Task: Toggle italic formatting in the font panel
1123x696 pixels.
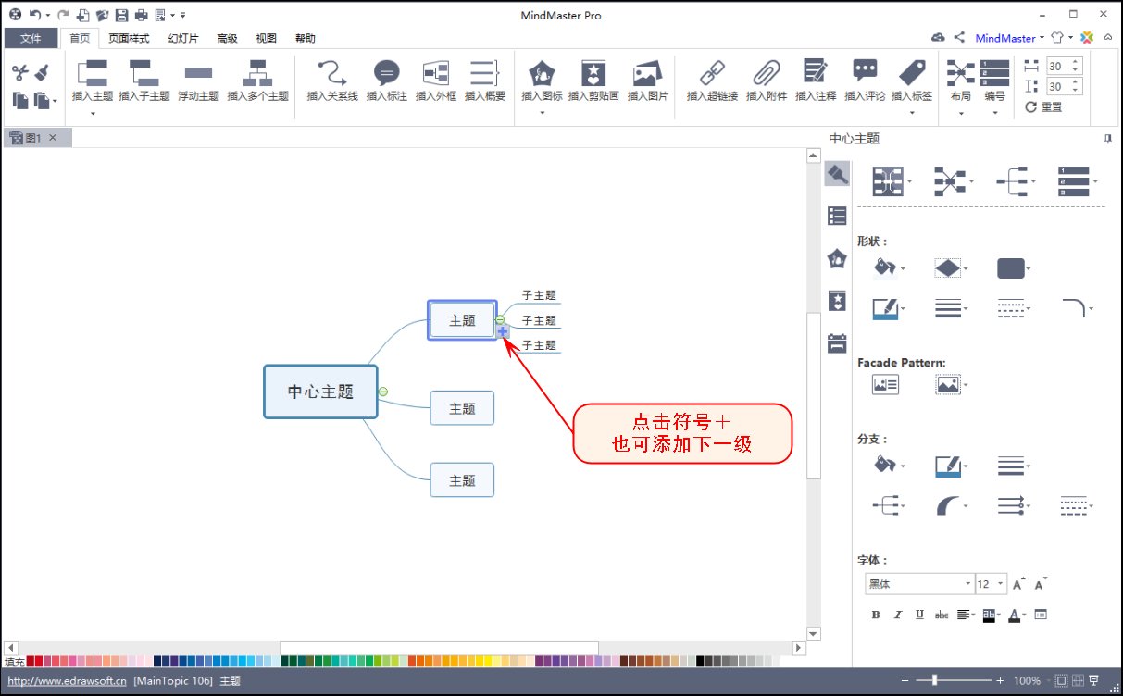Action: pos(896,614)
